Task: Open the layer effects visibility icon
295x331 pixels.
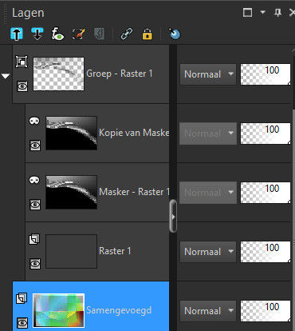Action: pos(57,34)
